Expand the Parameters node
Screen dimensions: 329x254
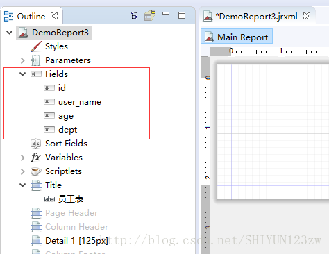point(22,60)
